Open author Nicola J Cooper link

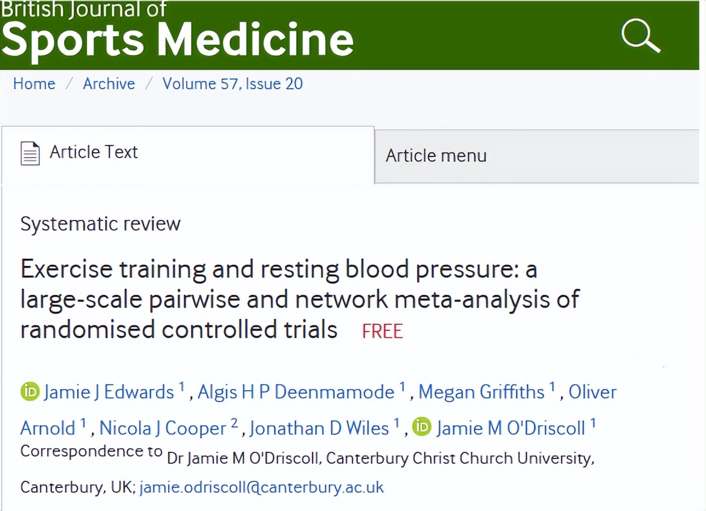tap(163, 428)
